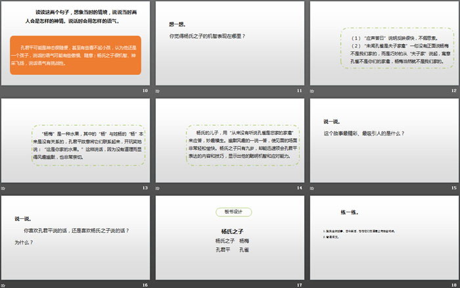Click the green dashed text box on slide 12
The height and width of the screenshot is (288, 460).
[x=388, y=51]
